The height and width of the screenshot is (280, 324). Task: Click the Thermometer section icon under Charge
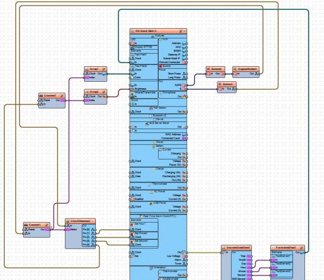(x=149, y=184)
